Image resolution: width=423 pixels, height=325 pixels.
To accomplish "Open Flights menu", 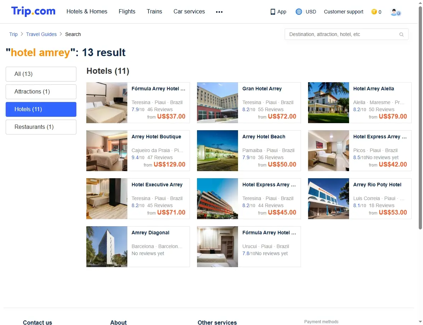I will pos(127,12).
